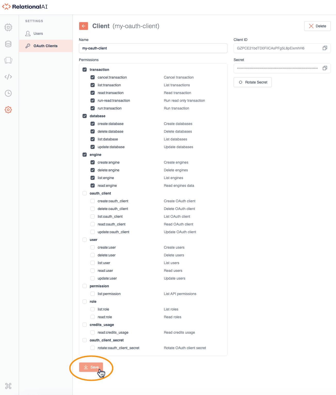The image size is (336, 395).
Task: Copy the Client ID value
Action: 325,48
